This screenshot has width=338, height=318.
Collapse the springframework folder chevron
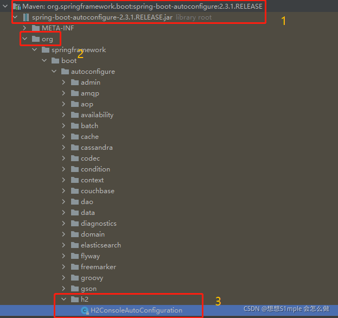click(35, 49)
